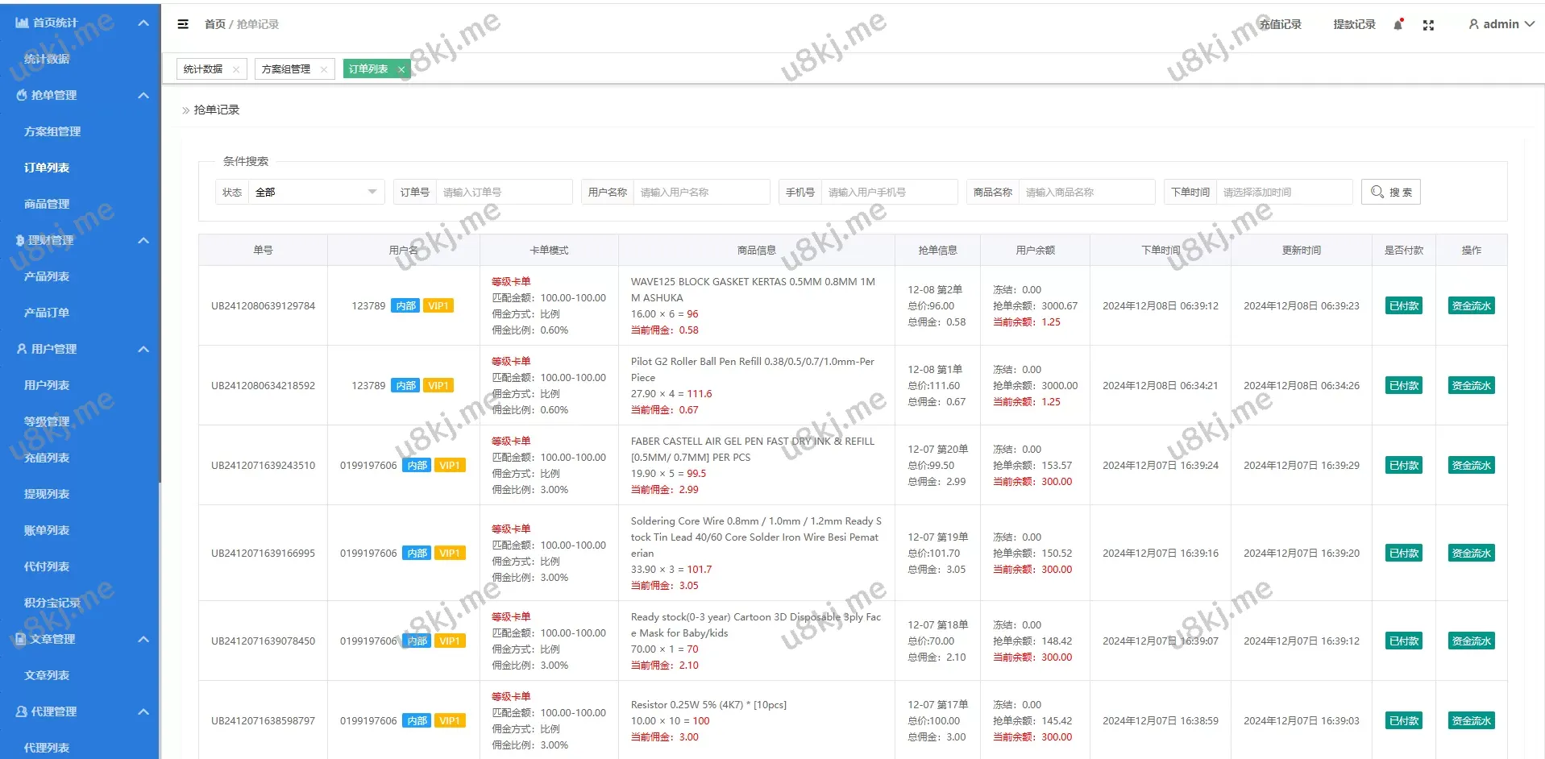
Task: Switch to the 方案组管理 tab
Action: coord(286,69)
